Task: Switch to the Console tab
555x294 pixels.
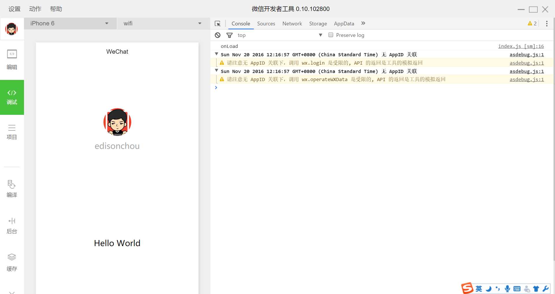Action: [241, 24]
